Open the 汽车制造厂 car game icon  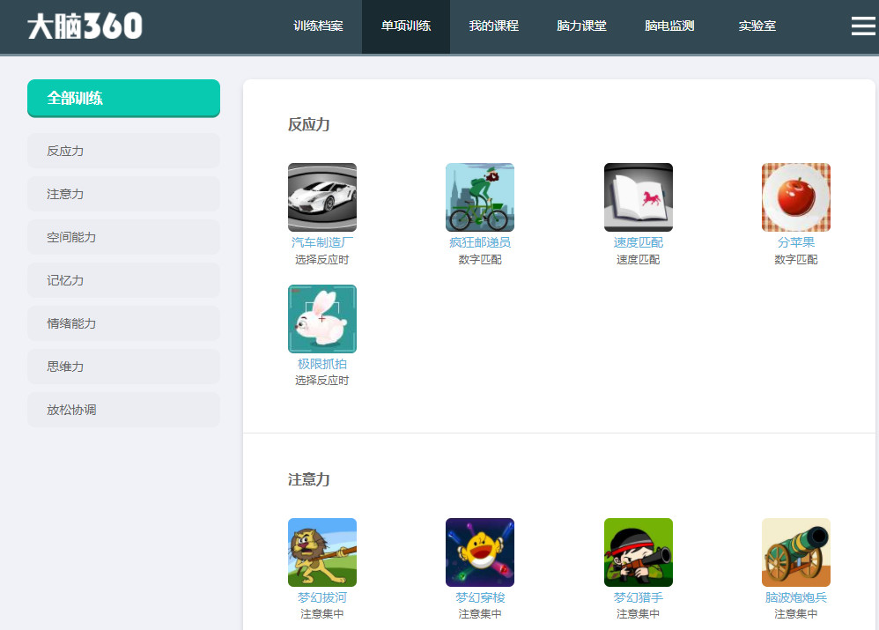tap(321, 196)
